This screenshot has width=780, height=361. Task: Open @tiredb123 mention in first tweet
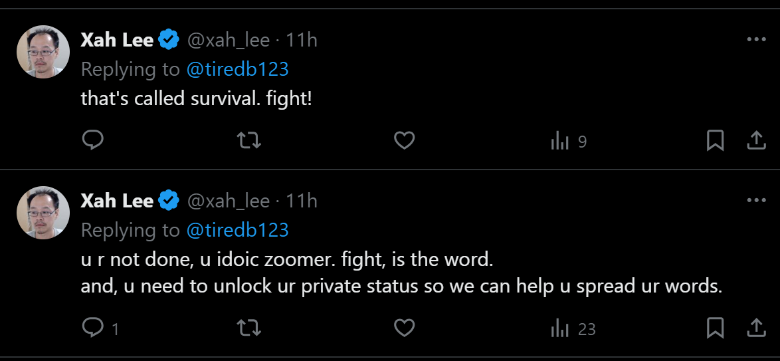click(237, 69)
